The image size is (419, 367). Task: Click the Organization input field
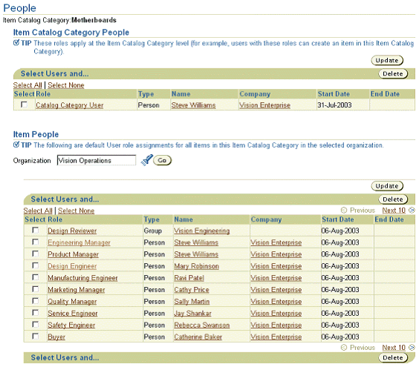pyautogui.click(x=97, y=160)
